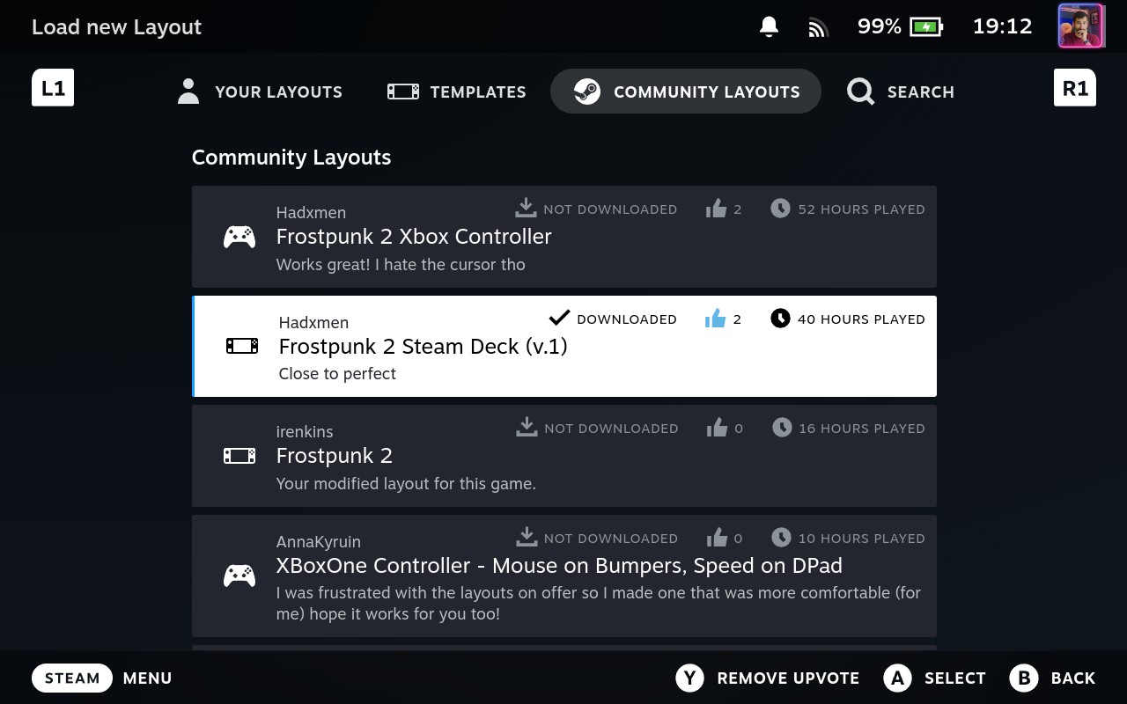
Task: Click the download icon in AnnaKyruin layout row
Action: 527,537
